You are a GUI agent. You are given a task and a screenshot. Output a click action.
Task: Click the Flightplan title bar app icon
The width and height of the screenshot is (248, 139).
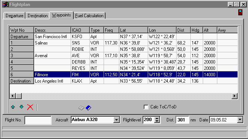click(6, 4)
